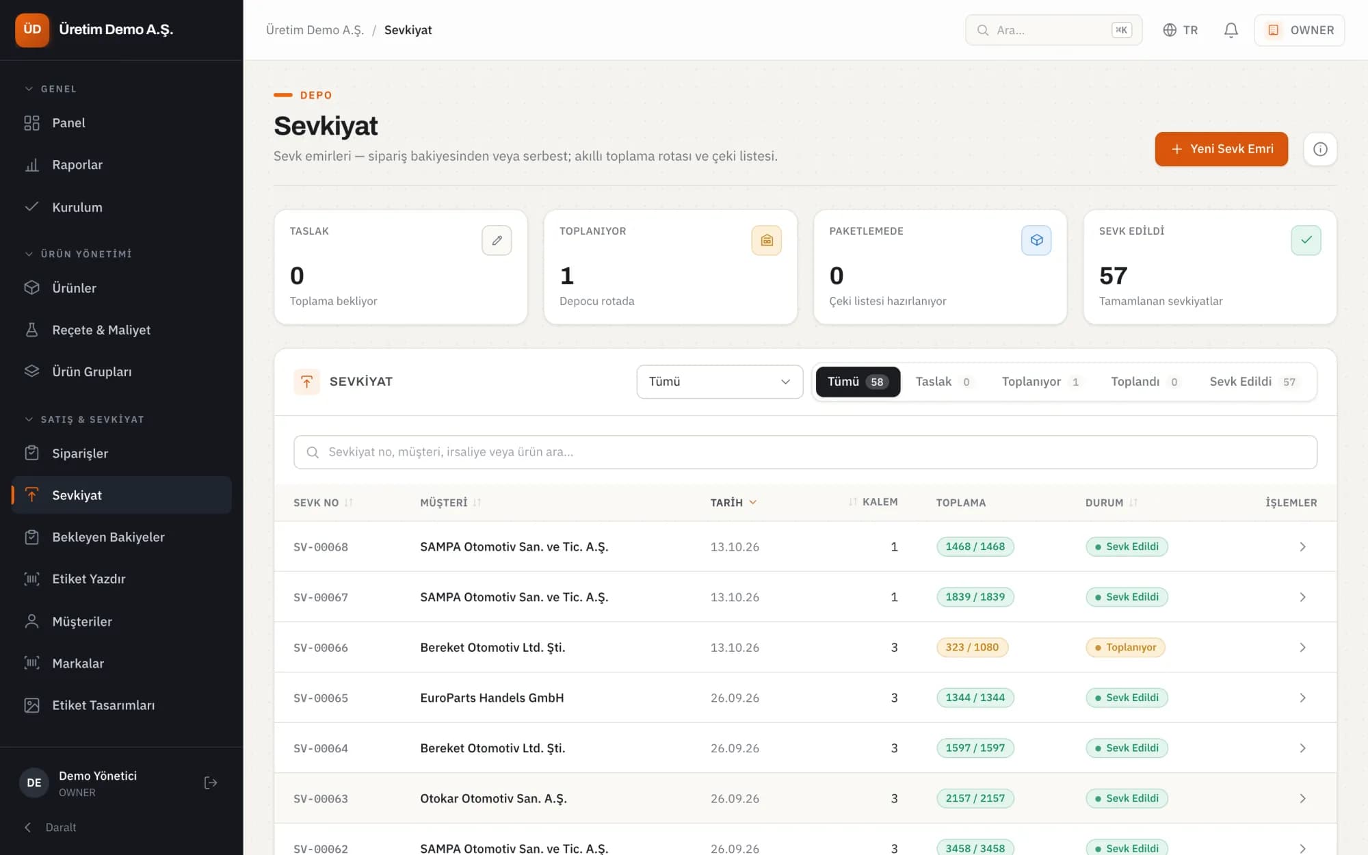Click the Etiket Yazdır barcode icon
This screenshot has height=855, width=1368.
click(x=31, y=579)
